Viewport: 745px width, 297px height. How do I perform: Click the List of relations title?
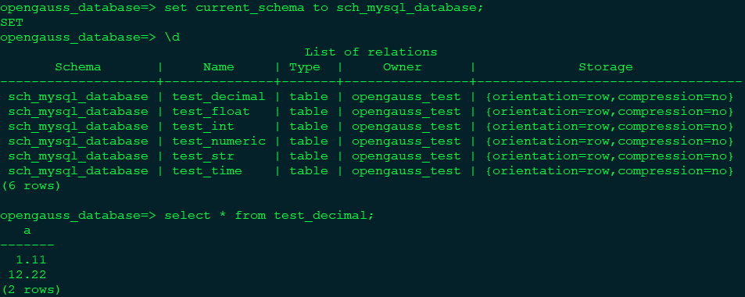pyautogui.click(x=371, y=52)
